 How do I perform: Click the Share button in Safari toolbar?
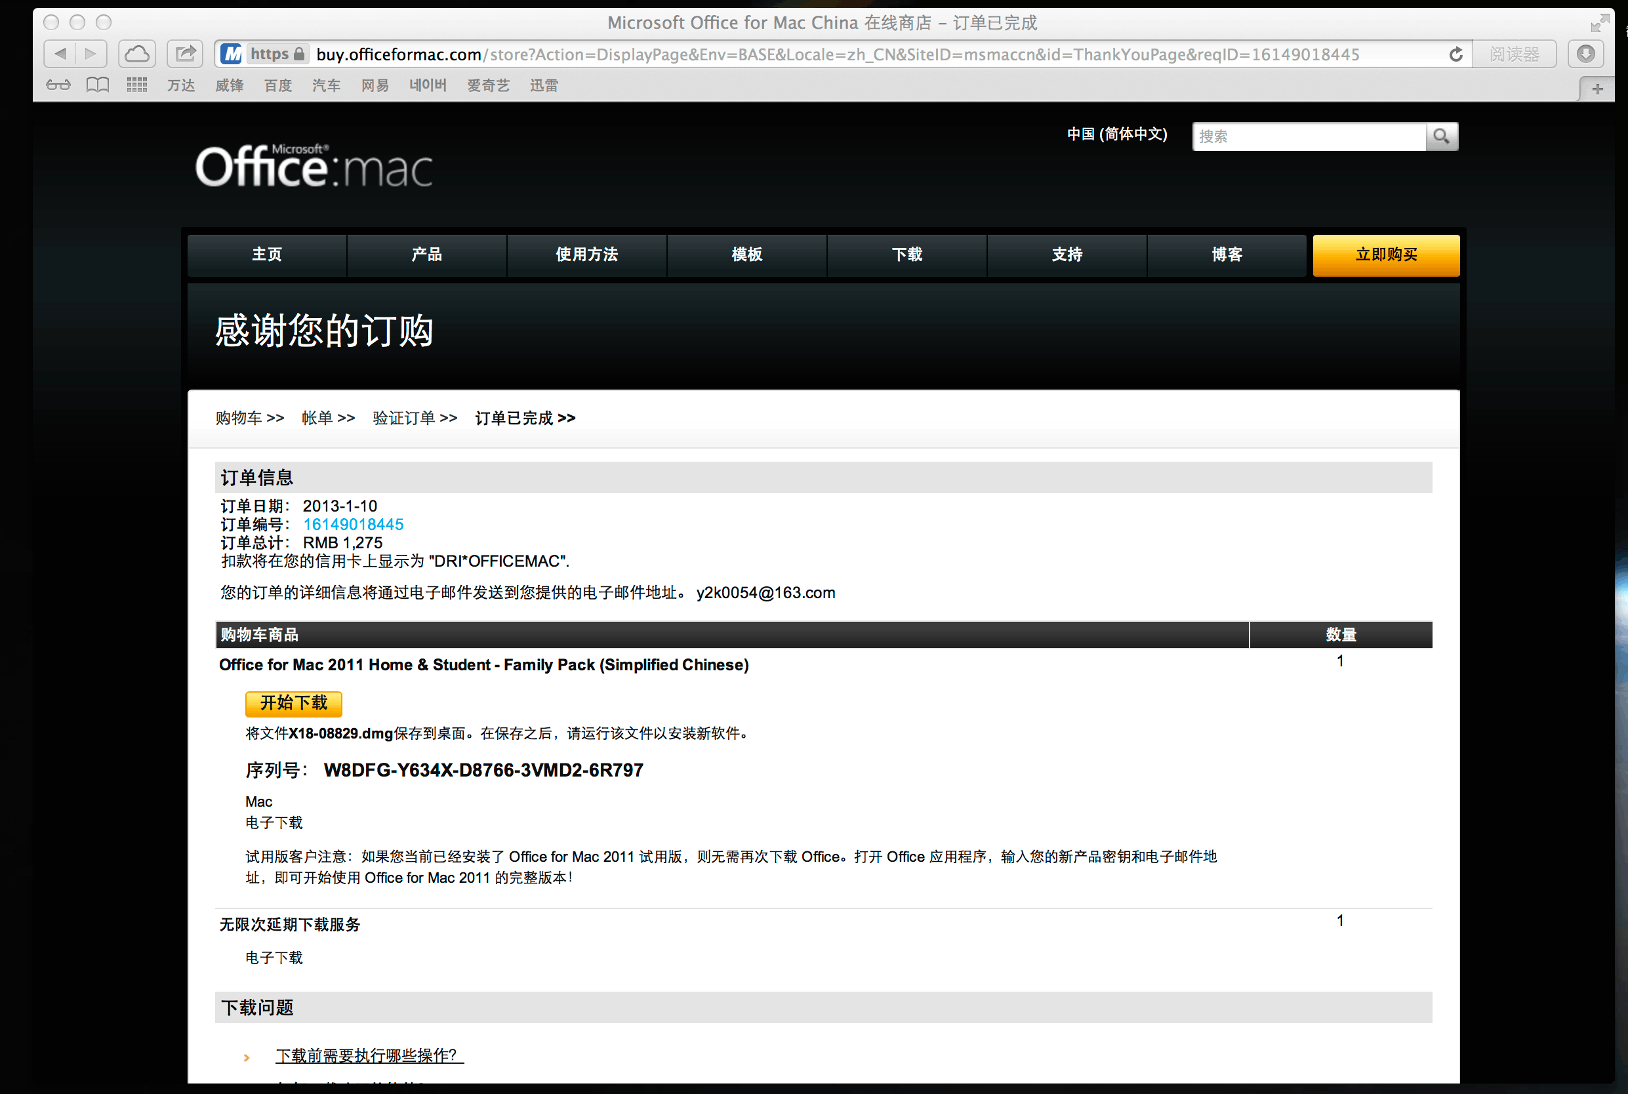185,54
